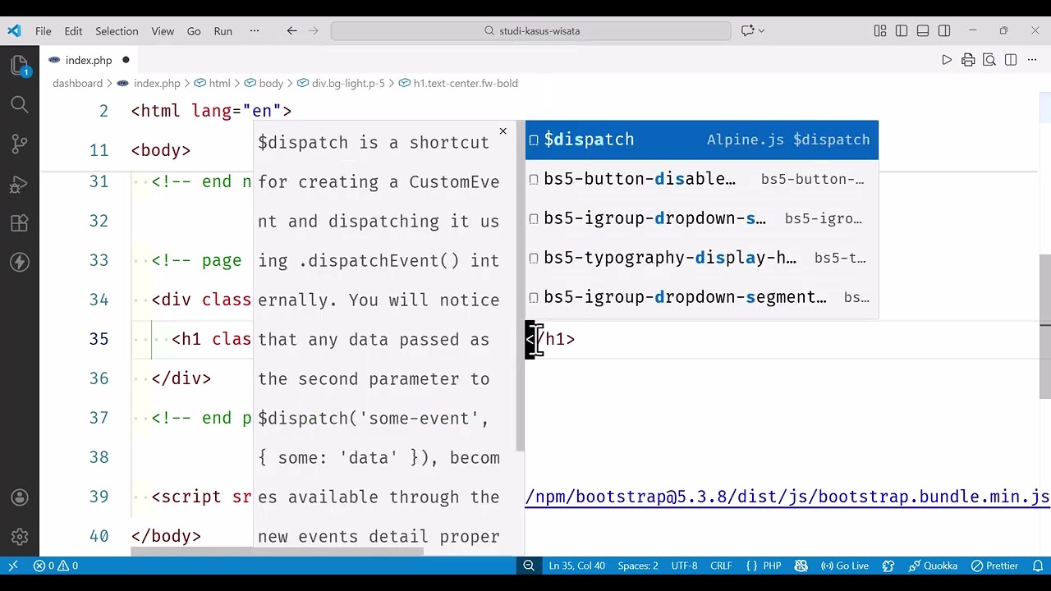1051x591 pixels.
Task: Open the Go menu
Action: (x=194, y=31)
